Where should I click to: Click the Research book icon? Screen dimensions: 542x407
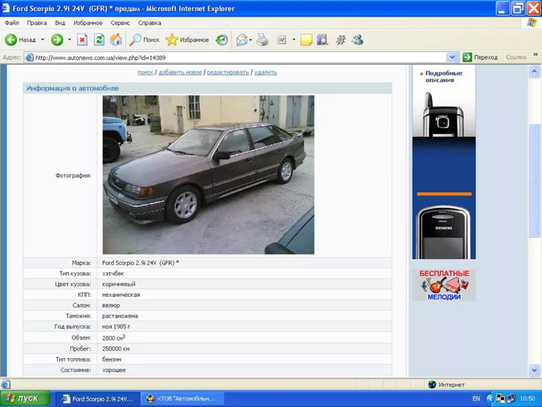[323, 40]
